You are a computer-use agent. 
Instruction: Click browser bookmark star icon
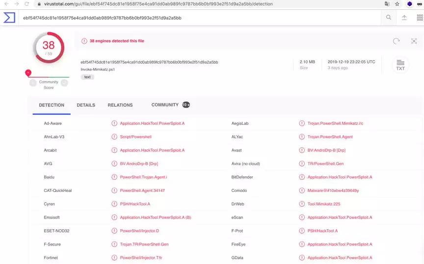[397, 4]
